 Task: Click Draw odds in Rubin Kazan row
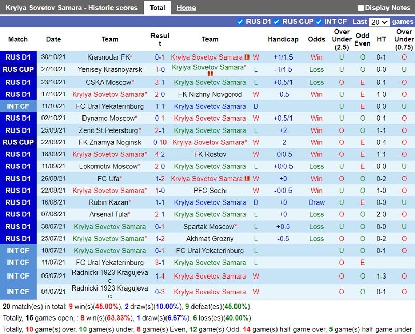pyautogui.click(x=316, y=202)
